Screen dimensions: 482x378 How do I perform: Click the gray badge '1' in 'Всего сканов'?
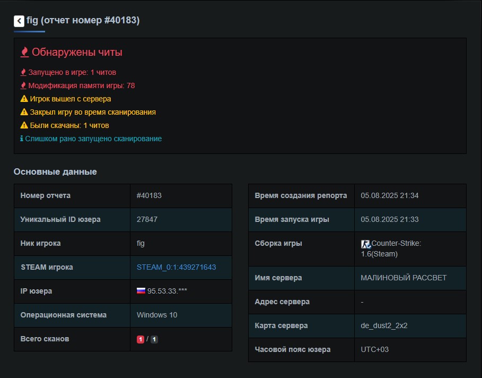coord(154,339)
